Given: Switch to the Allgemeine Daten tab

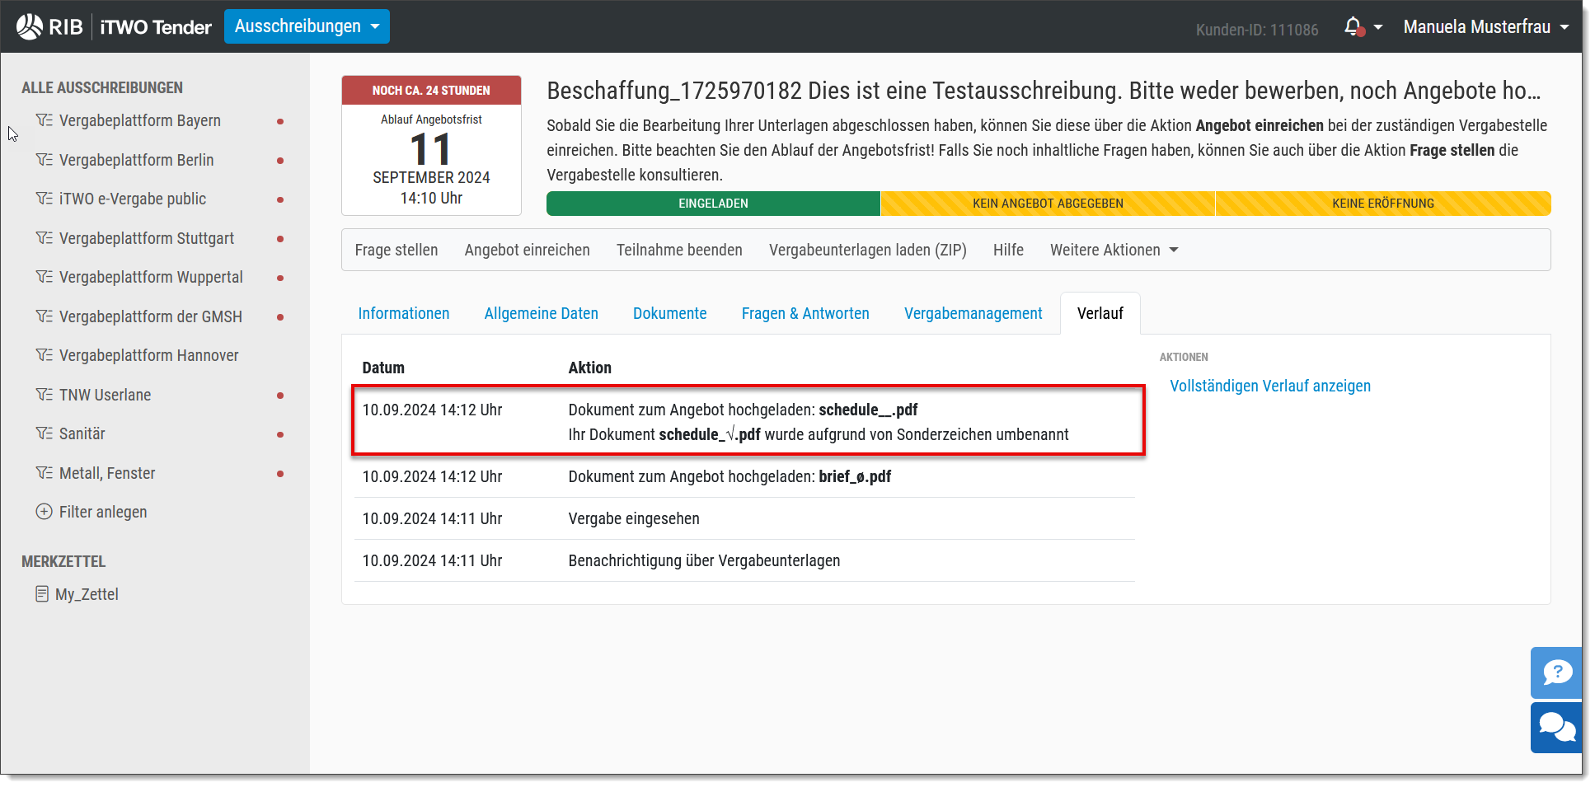Looking at the screenshot, I should (542, 313).
